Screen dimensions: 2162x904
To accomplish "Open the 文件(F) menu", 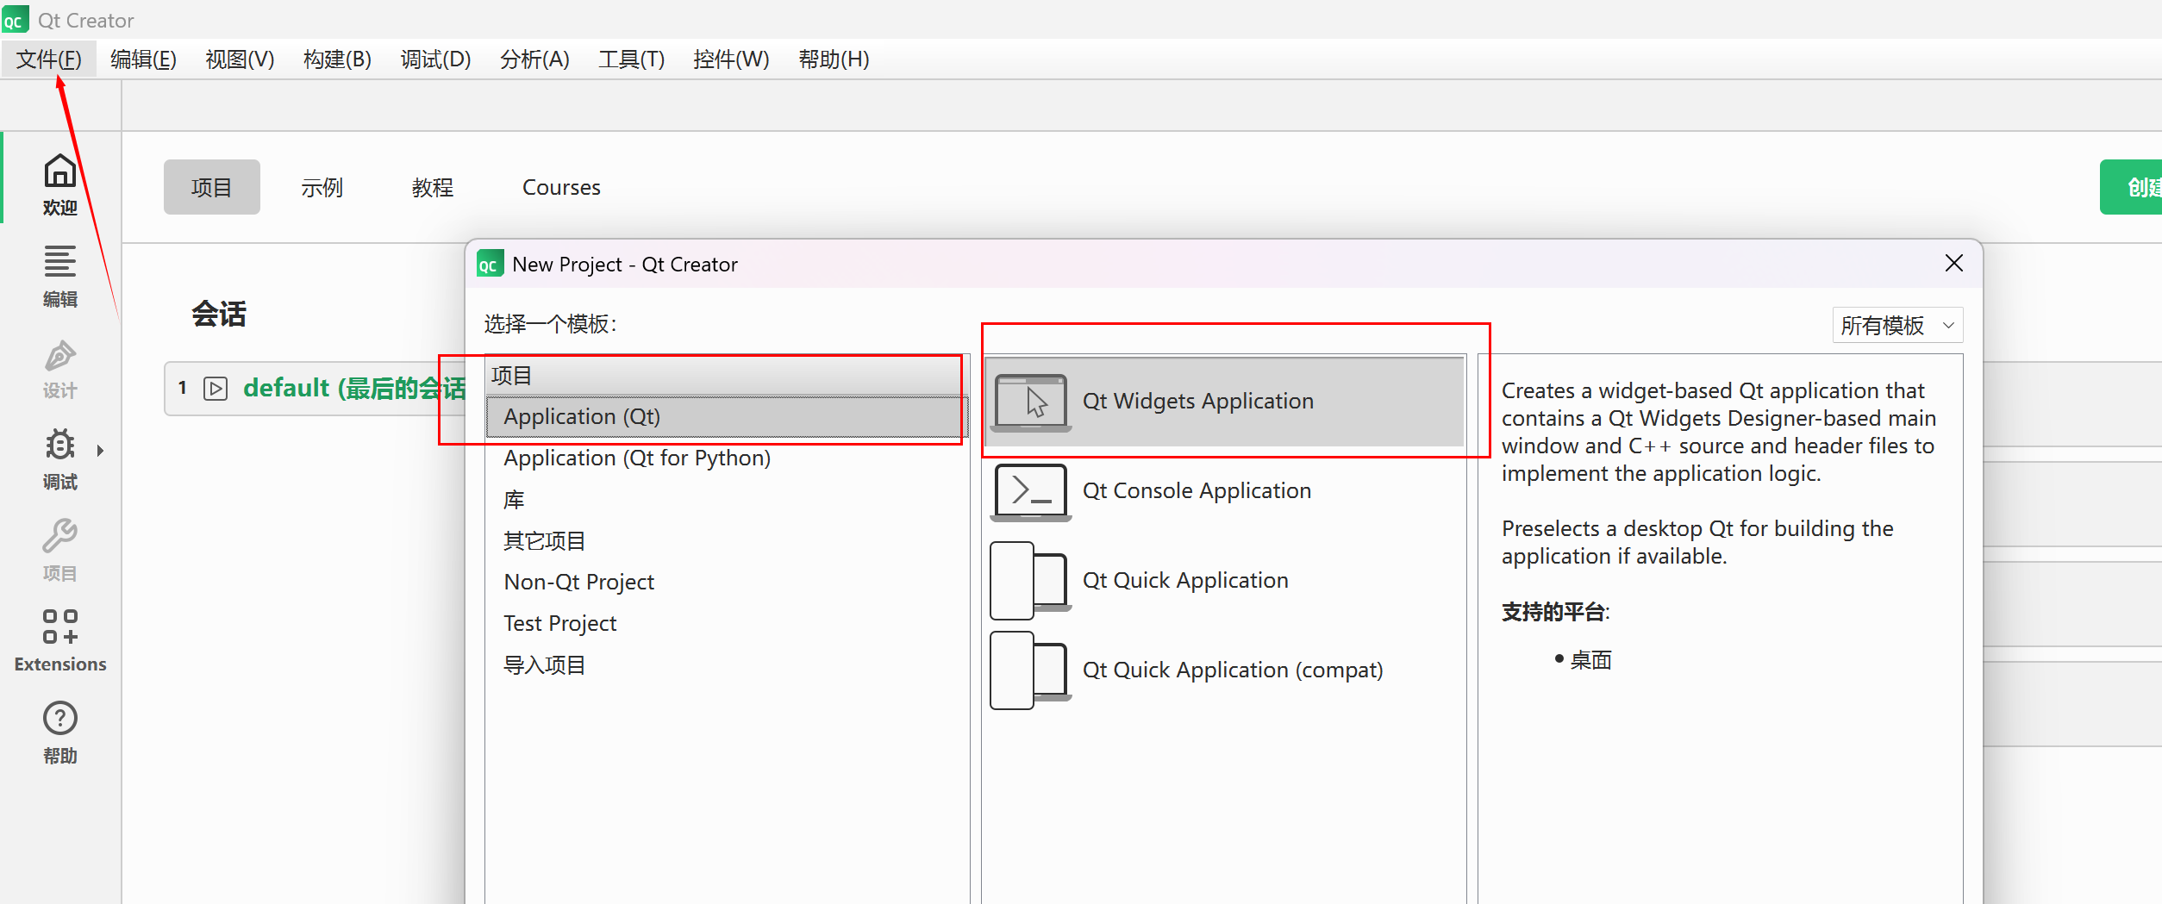I will [x=49, y=59].
